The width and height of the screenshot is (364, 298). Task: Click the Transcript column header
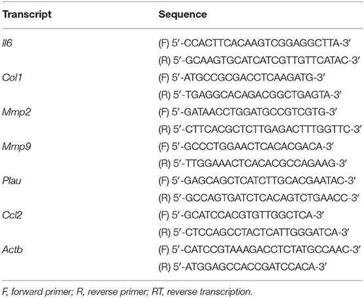27,14
